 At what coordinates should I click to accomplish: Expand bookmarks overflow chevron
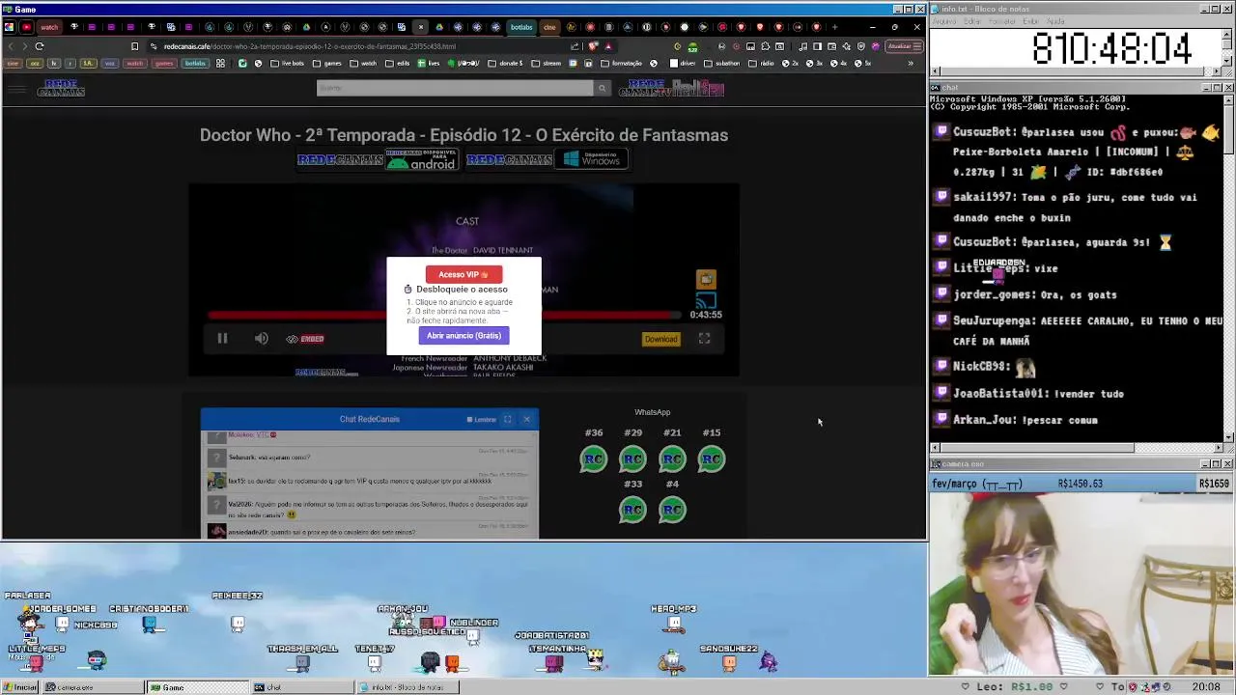910,64
